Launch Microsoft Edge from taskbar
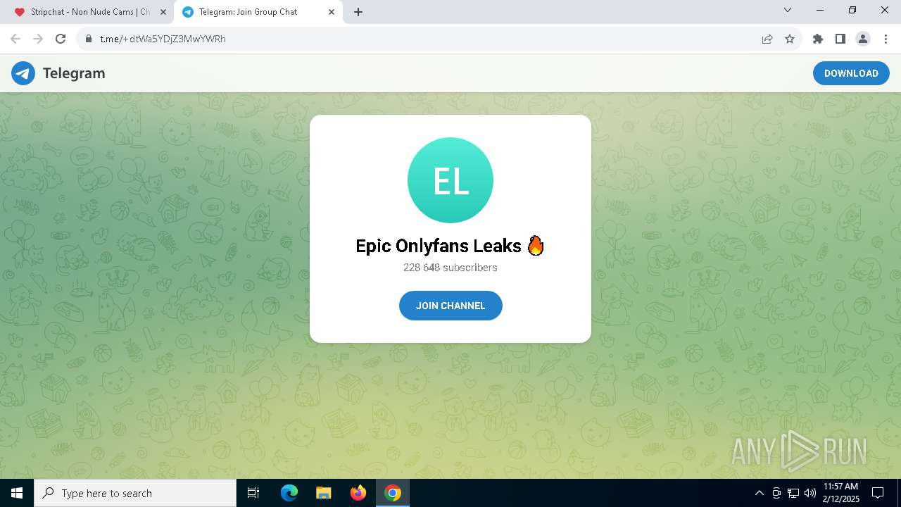Screen dimensions: 901x507 [289, 493]
